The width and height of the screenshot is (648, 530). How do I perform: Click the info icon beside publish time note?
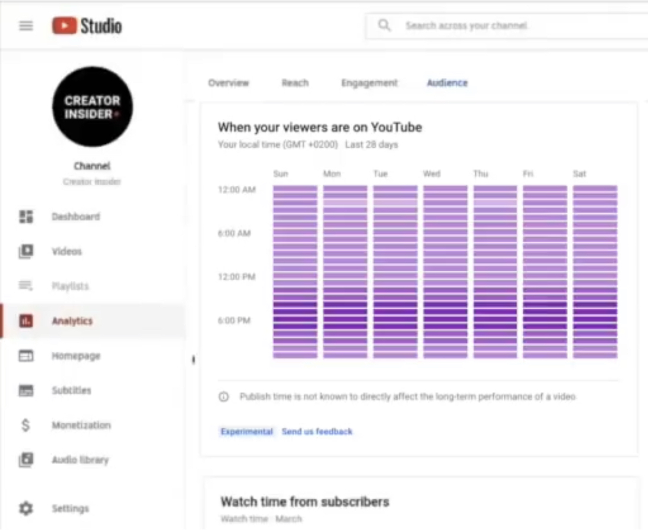(224, 397)
